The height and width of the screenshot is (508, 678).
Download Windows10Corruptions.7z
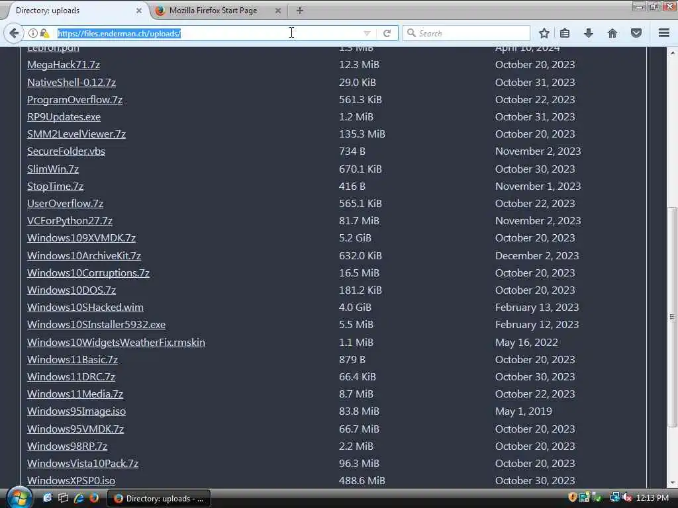point(88,273)
